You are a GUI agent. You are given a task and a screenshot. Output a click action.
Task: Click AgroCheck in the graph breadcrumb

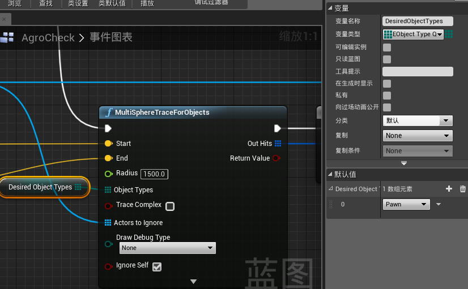pos(48,37)
